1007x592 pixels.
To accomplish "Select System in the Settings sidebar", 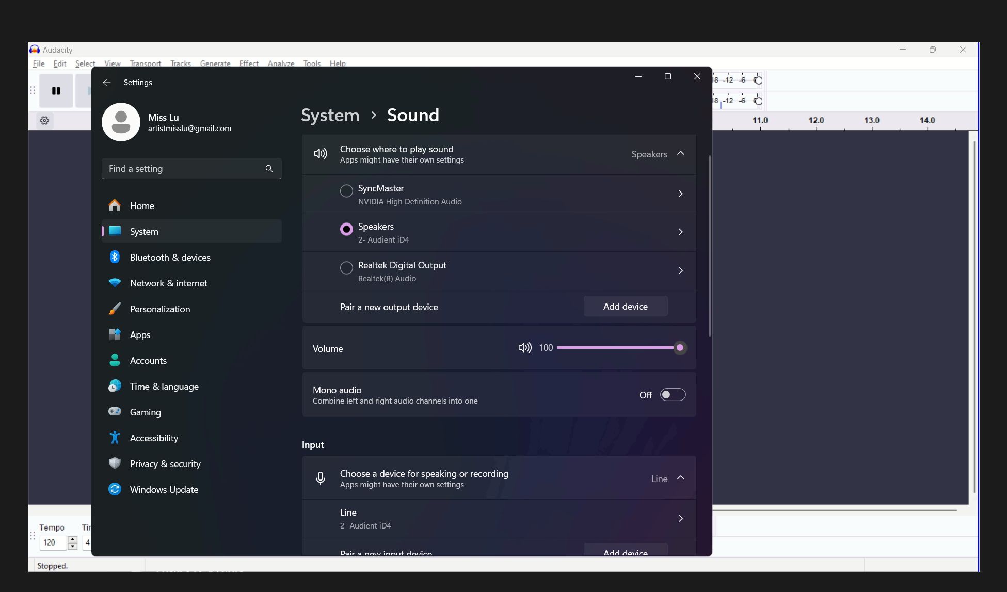I will pos(191,231).
